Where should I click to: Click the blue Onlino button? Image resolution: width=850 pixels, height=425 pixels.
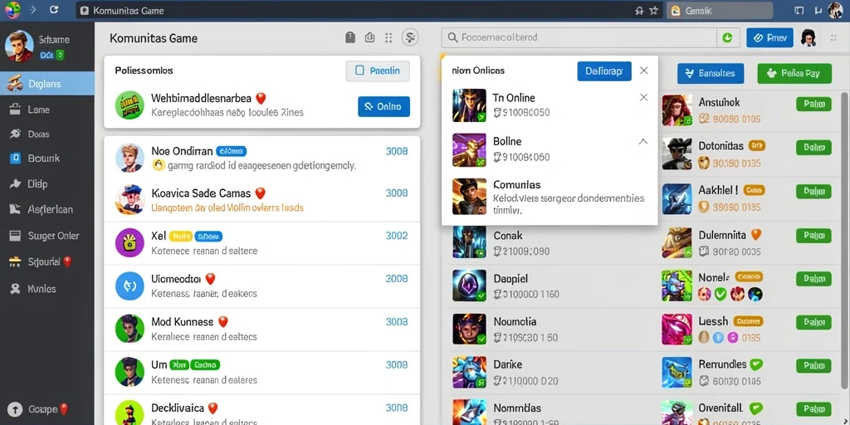[x=383, y=107]
